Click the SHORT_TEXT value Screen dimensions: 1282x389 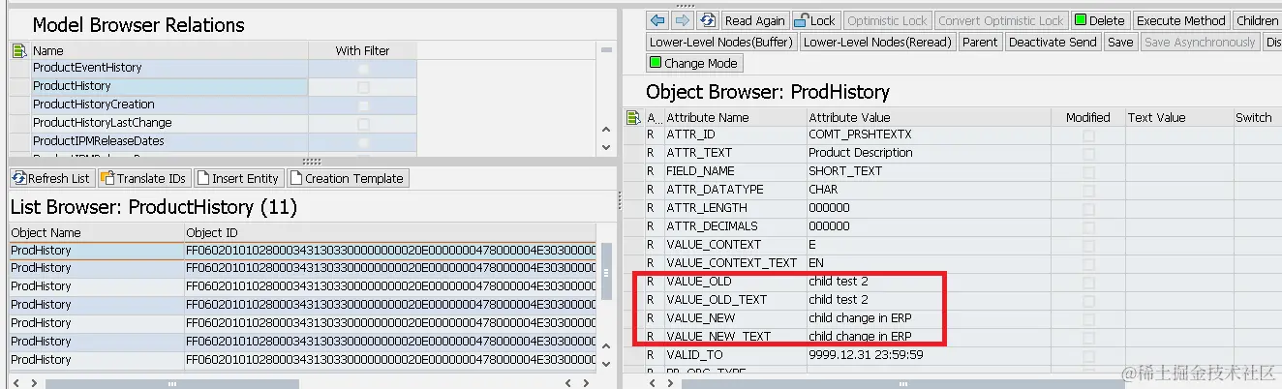click(845, 171)
